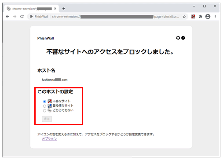223x160 pixels.
Task: Click the このホストの設定 heading
Action: [x=55, y=92]
